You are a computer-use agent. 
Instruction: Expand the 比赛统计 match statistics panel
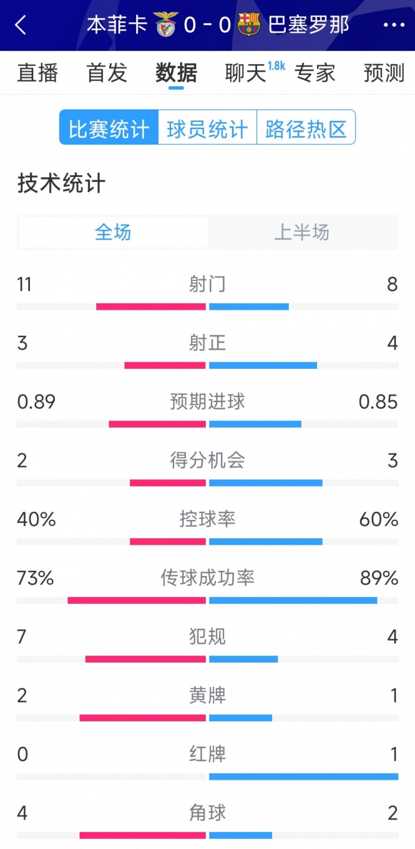click(x=107, y=127)
